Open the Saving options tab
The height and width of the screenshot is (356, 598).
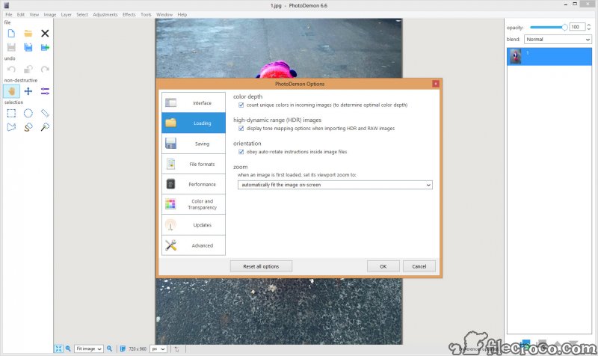tap(194, 144)
